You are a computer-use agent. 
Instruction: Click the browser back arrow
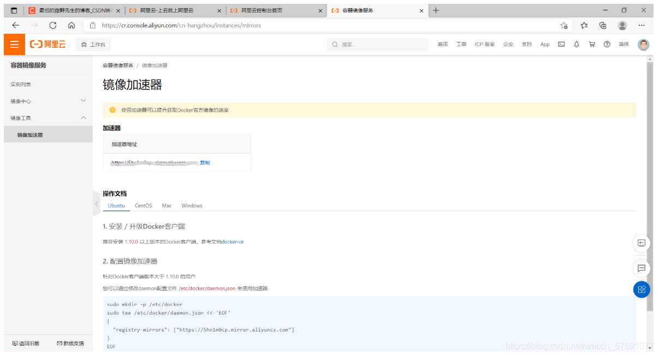(15, 25)
